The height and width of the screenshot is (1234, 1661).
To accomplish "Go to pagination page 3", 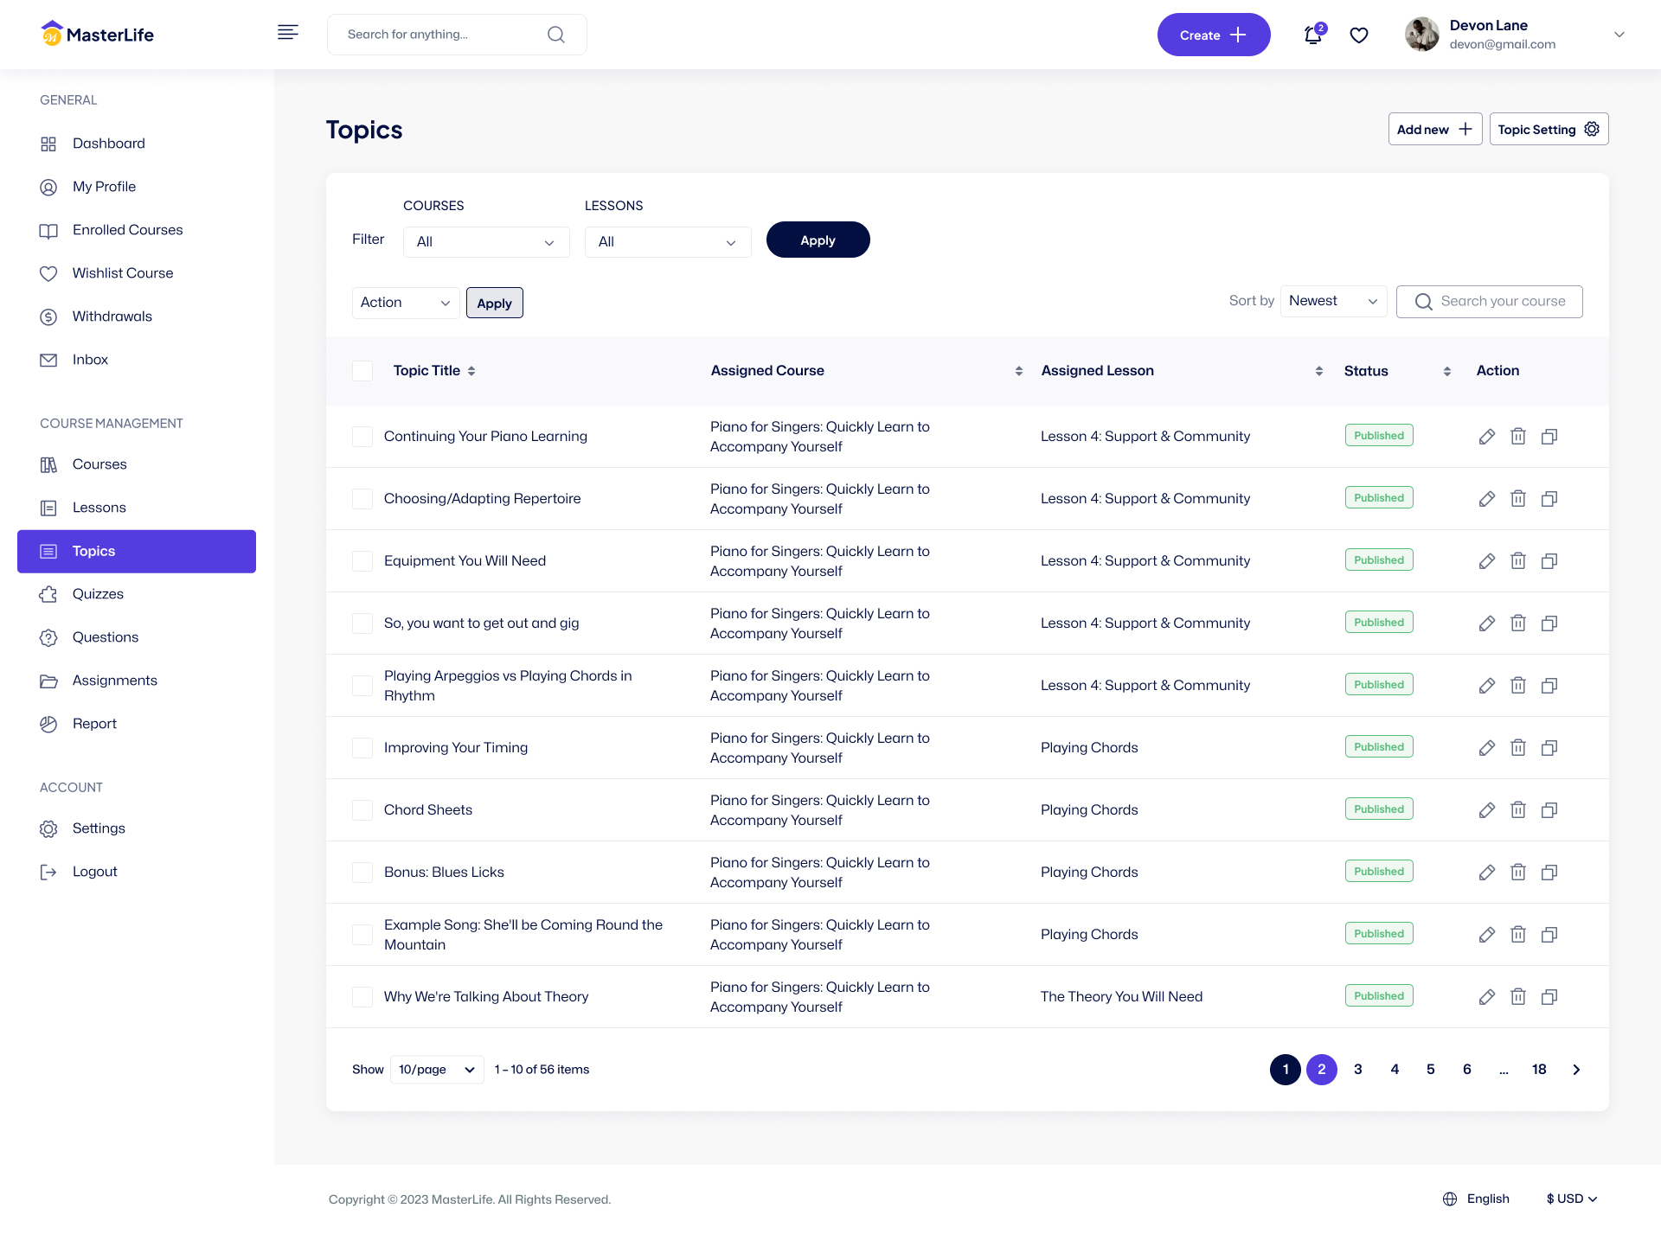I will [1358, 1070].
